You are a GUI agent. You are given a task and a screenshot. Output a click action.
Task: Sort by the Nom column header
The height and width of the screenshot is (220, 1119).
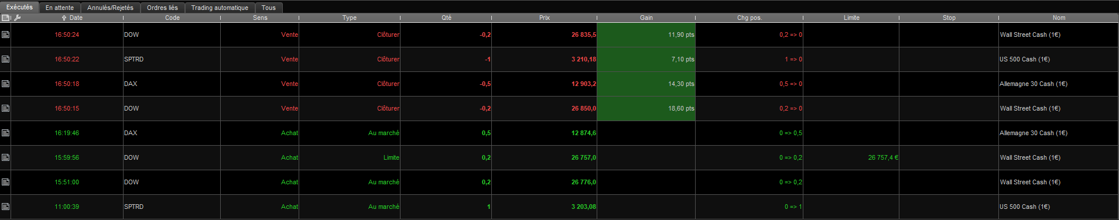(1059, 18)
